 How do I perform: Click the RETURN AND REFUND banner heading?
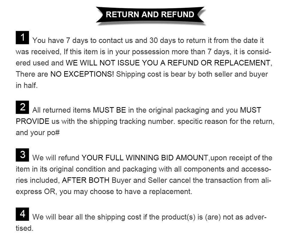tap(150, 15)
